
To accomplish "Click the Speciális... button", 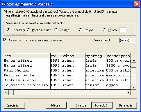I will coord(14,105).
